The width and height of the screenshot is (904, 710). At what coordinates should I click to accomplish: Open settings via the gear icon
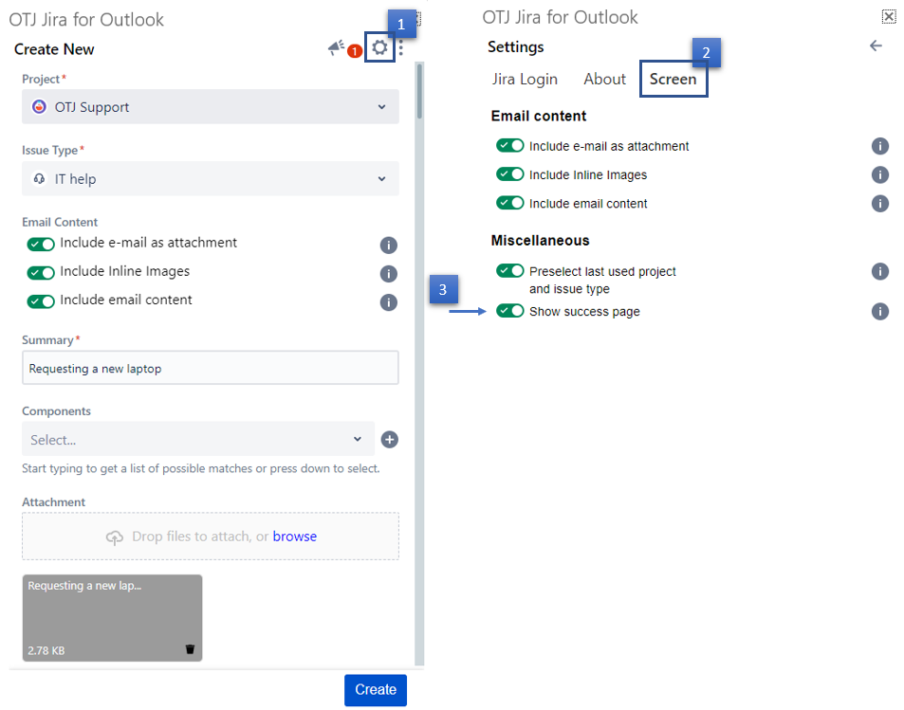point(379,48)
